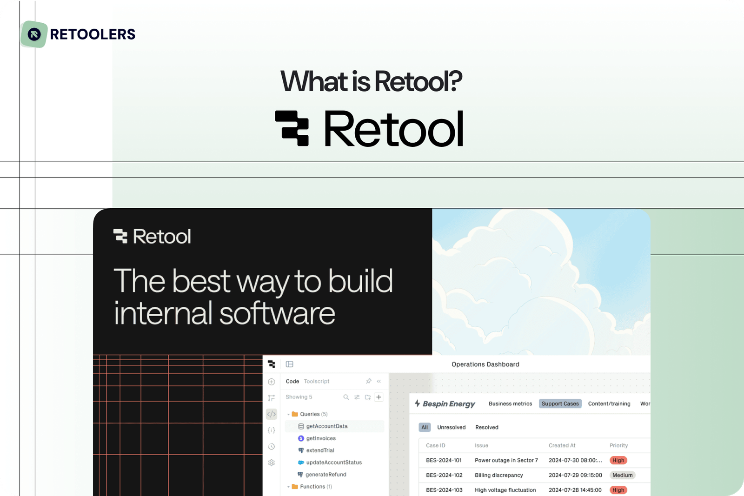Click the search icon above the query list
Viewport: 744px width, 496px height.
point(346,397)
